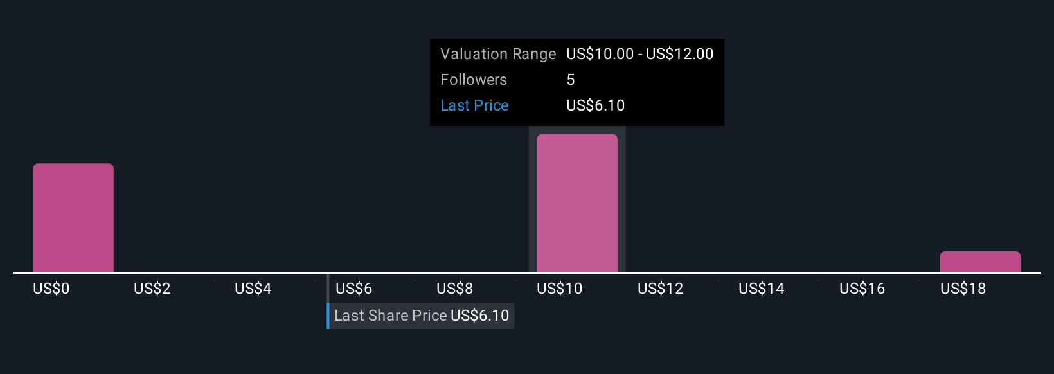Click the US$4 axis tick label
1054x374 pixels.
coord(253,289)
